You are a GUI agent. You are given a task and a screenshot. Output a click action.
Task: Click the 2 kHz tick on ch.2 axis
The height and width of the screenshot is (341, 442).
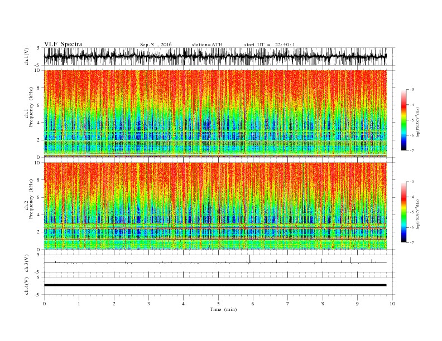(39, 232)
